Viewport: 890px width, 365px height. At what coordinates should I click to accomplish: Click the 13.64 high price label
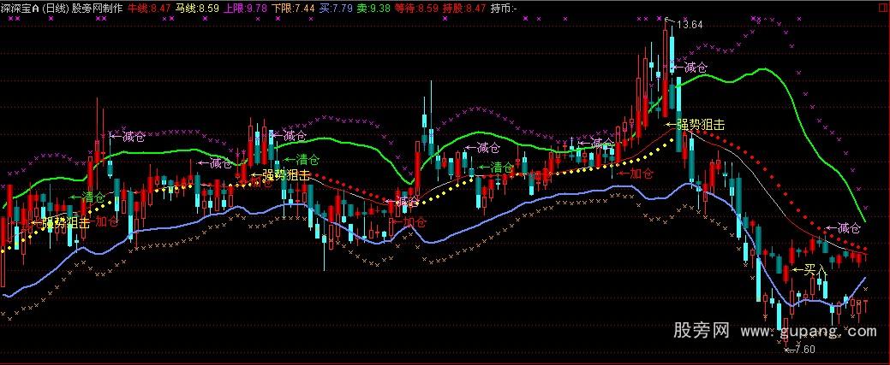click(x=690, y=25)
